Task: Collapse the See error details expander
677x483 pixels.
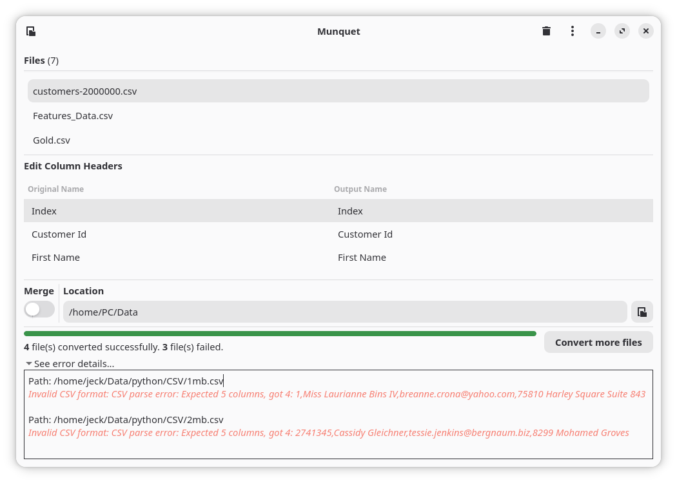Action: (70, 364)
